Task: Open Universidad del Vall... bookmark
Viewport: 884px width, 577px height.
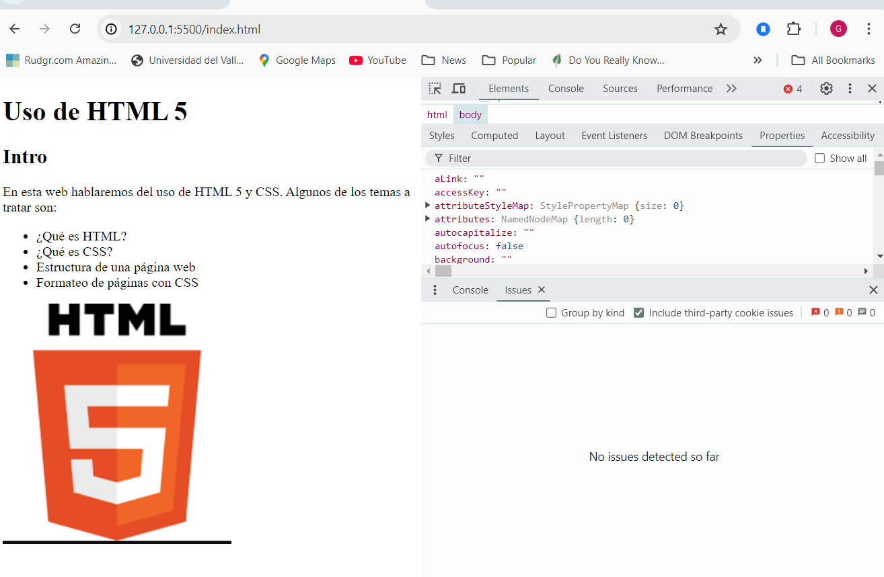Action: [x=188, y=60]
